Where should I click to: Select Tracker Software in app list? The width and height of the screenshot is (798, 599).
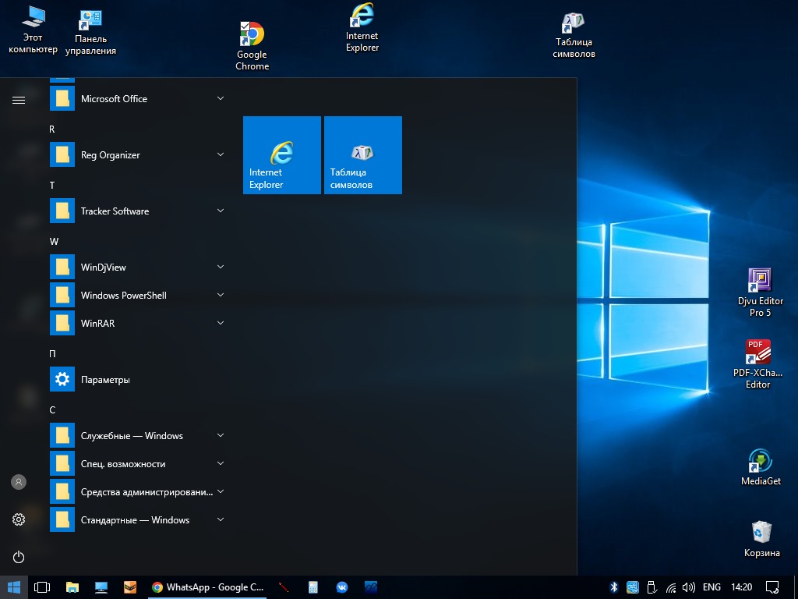(139, 211)
